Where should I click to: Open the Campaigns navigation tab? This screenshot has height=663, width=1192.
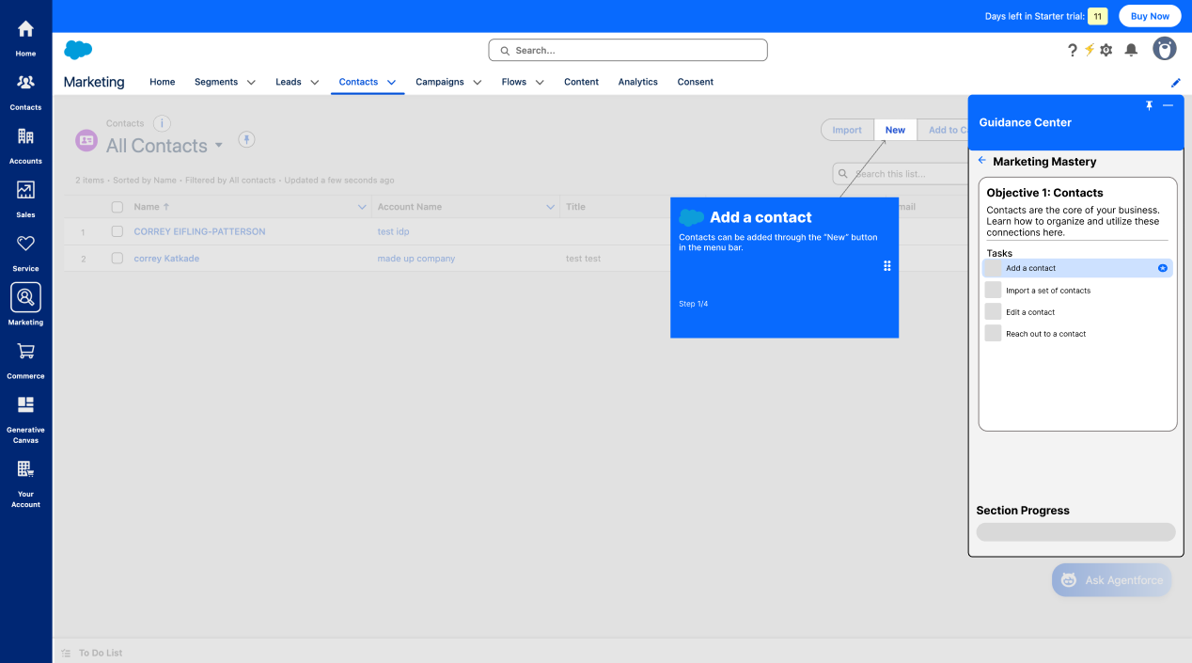[442, 82]
